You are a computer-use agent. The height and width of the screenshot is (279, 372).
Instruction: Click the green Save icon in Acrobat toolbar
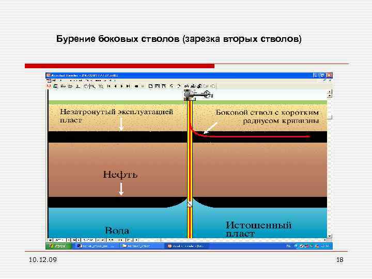coord(55,86)
